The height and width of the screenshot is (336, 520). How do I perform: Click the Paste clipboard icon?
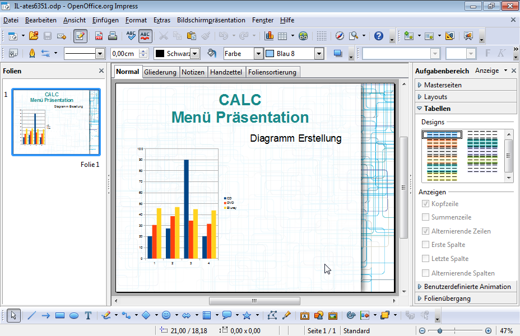point(191,36)
